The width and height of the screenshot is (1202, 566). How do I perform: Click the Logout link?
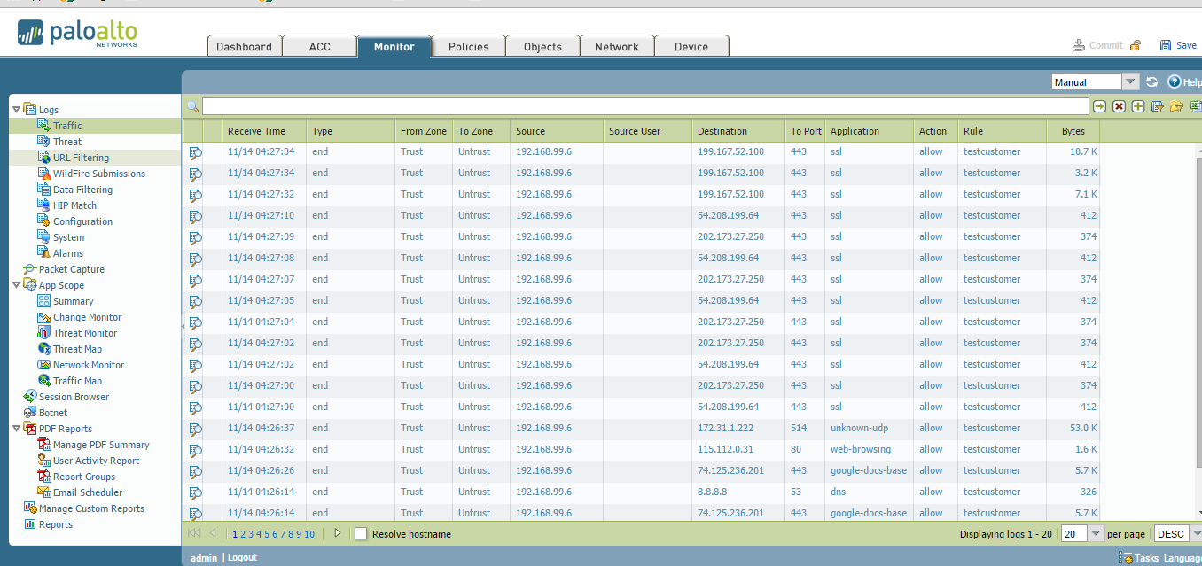pos(242,558)
